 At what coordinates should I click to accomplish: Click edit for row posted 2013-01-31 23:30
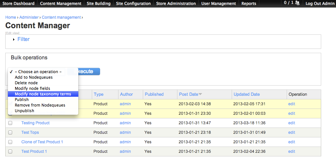[292, 113]
